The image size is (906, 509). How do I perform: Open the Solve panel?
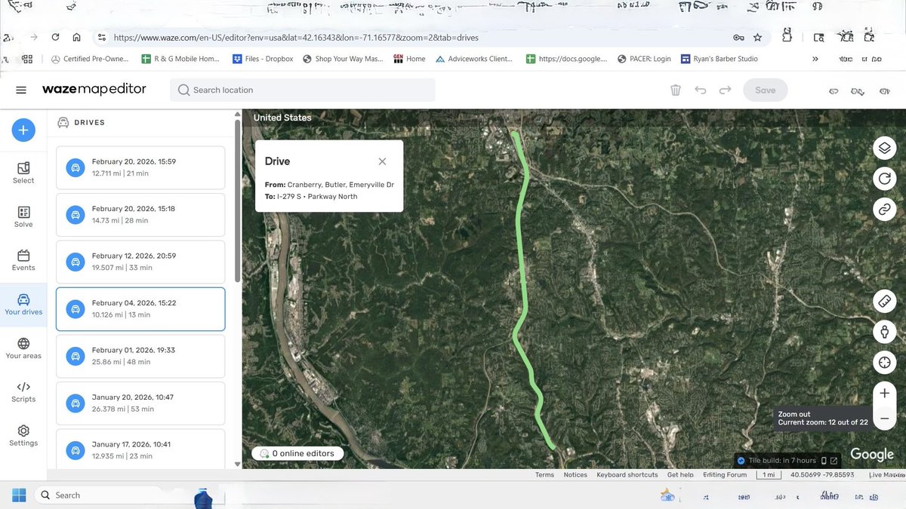pos(23,216)
